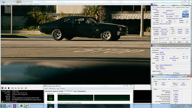Click the CPU-Z icon in the Mainboard window title bar
The height and width of the screenshot is (108, 192).
click(152, 46)
